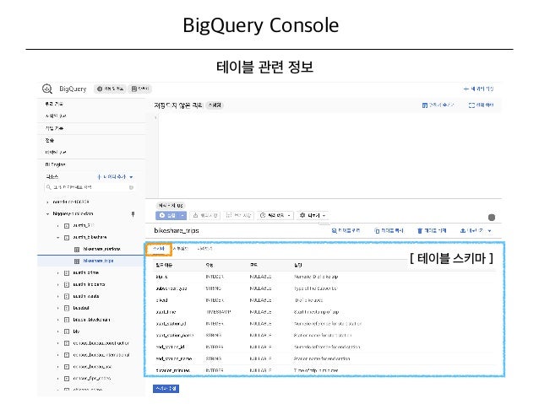The height and width of the screenshot is (404, 539).
Task: Select the bitcoin_blockchain dataset row
Action: [x=91, y=320]
